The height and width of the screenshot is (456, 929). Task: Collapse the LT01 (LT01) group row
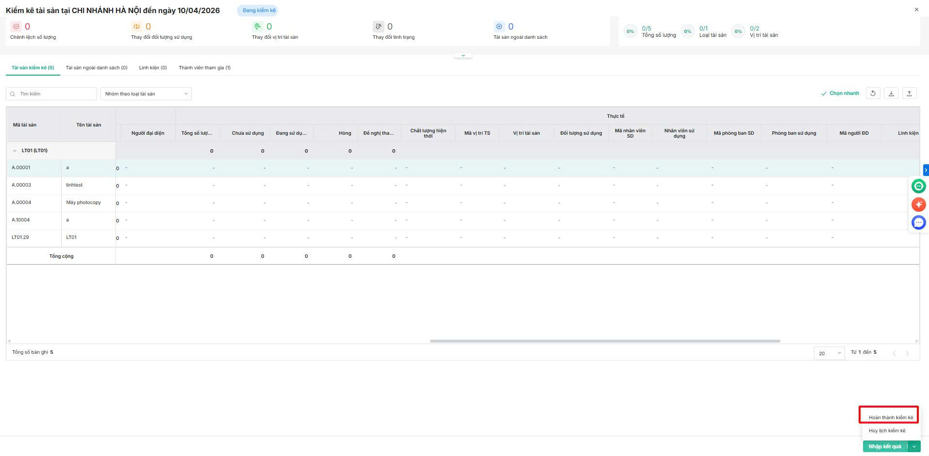[15, 151]
